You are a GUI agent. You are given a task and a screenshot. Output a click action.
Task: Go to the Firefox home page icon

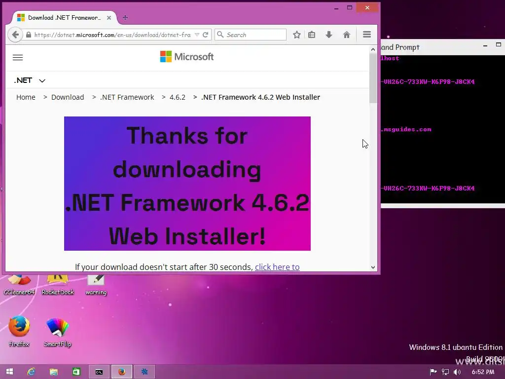point(347,35)
